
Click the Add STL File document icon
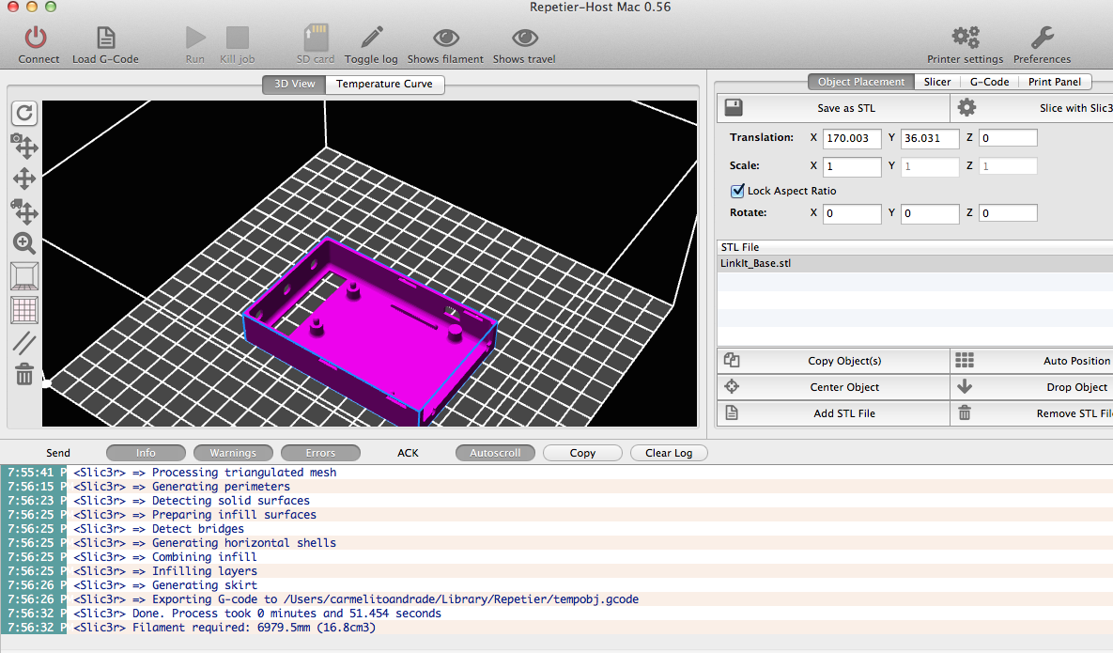pos(732,412)
